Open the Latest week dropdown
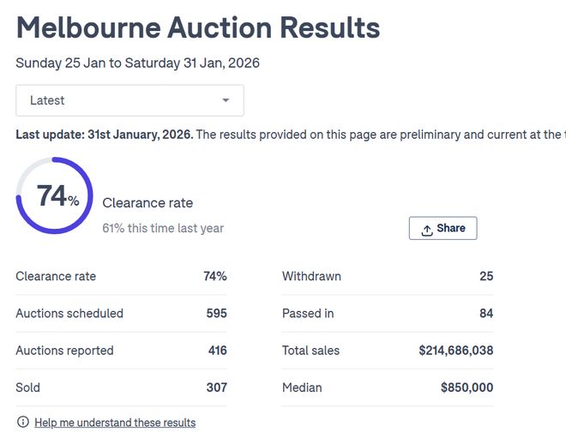 (x=129, y=100)
